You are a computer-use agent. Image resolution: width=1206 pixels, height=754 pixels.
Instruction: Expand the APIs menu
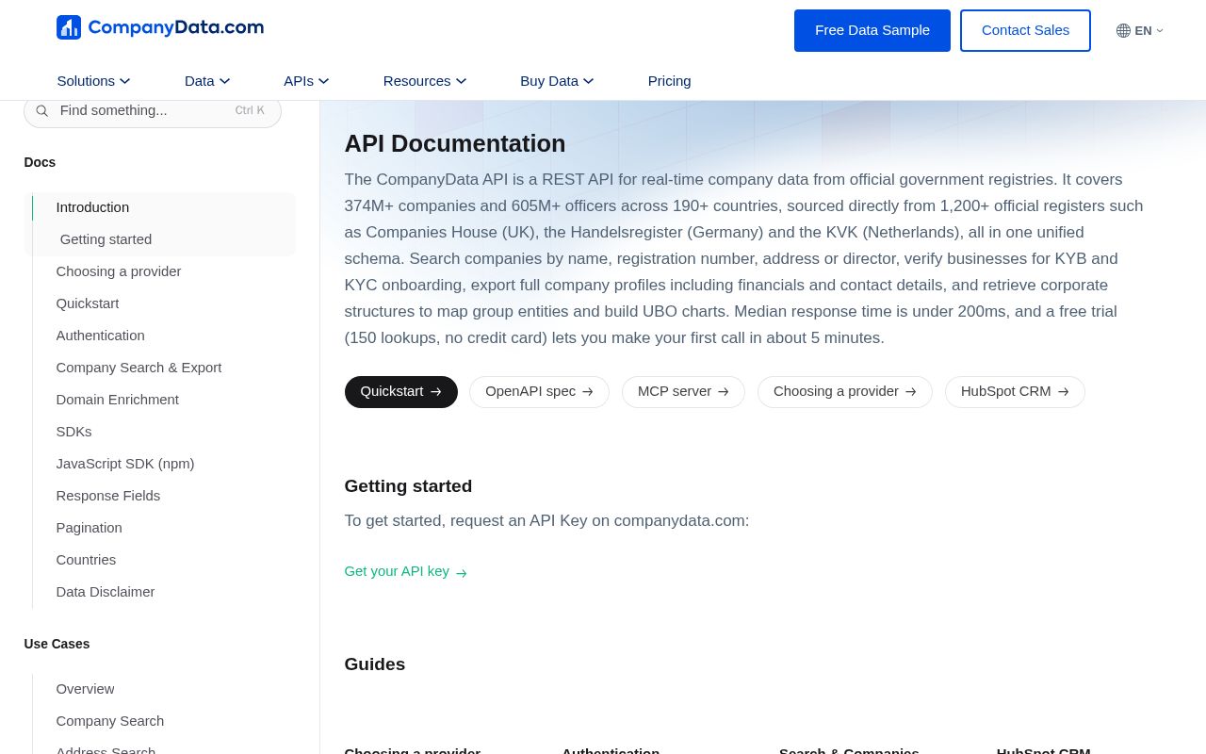point(306,81)
